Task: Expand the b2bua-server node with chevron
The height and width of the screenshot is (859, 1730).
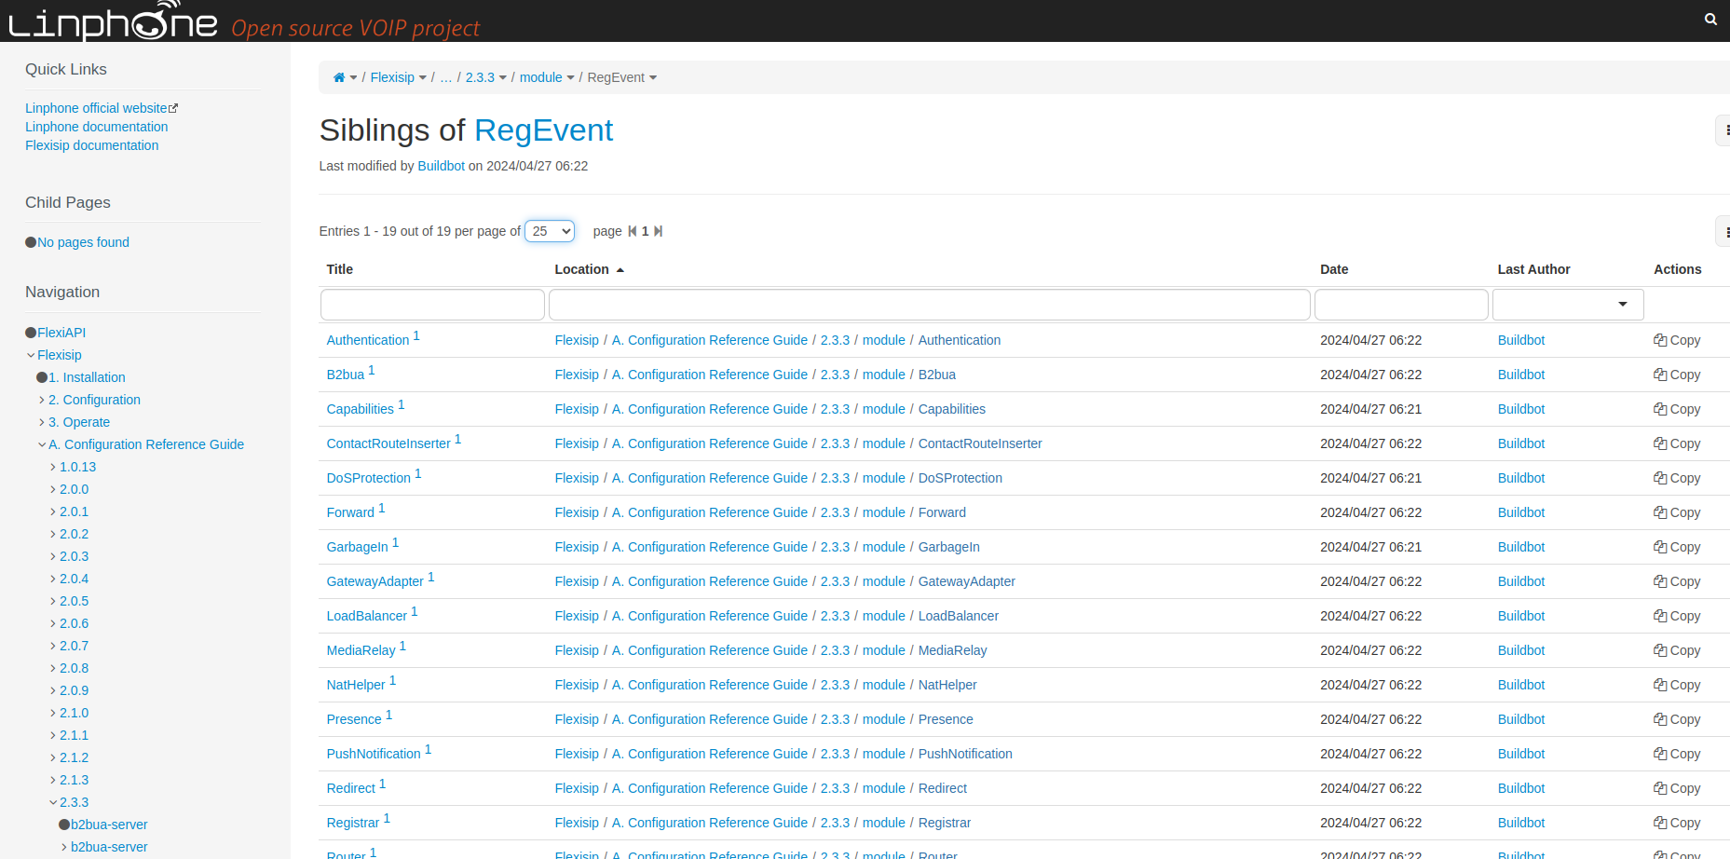Action: 64,847
